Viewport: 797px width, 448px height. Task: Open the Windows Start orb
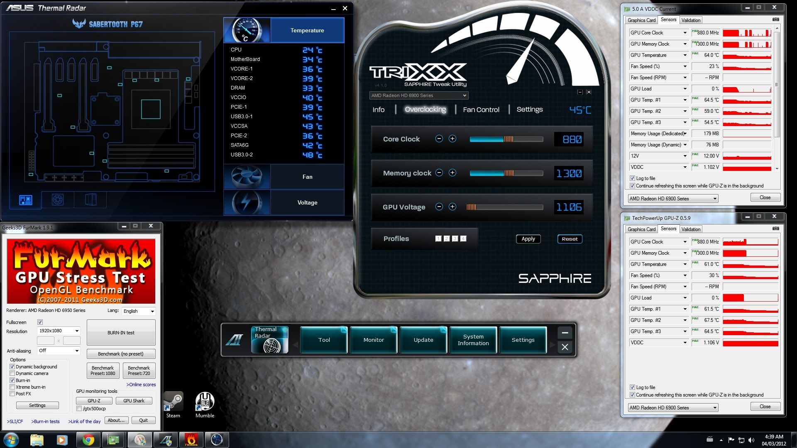[x=11, y=440]
